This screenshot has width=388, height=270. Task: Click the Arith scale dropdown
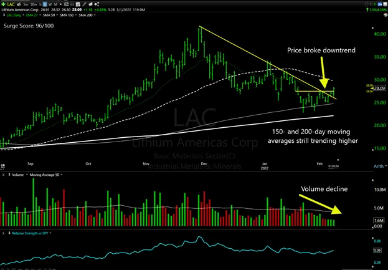pos(381,166)
